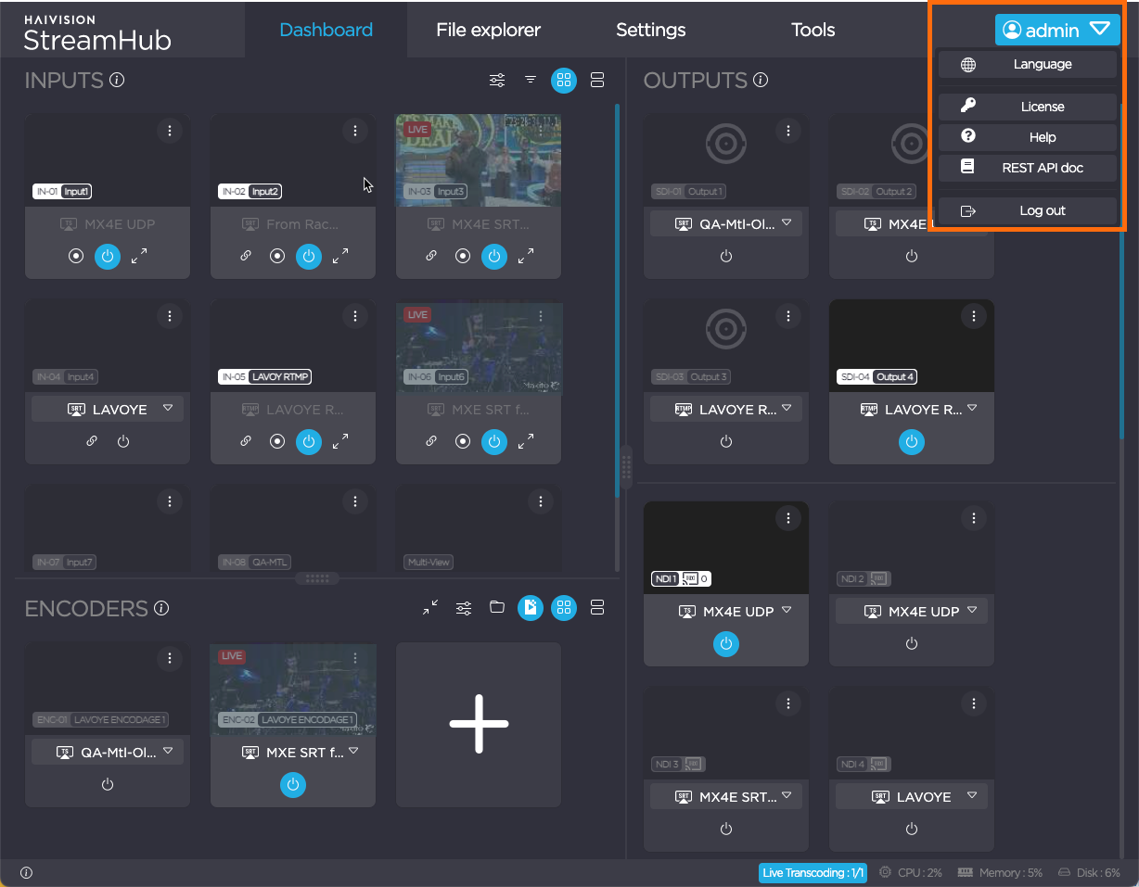Open the admin user dropdown
This screenshot has height=887, width=1139.
click(1057, 30)
